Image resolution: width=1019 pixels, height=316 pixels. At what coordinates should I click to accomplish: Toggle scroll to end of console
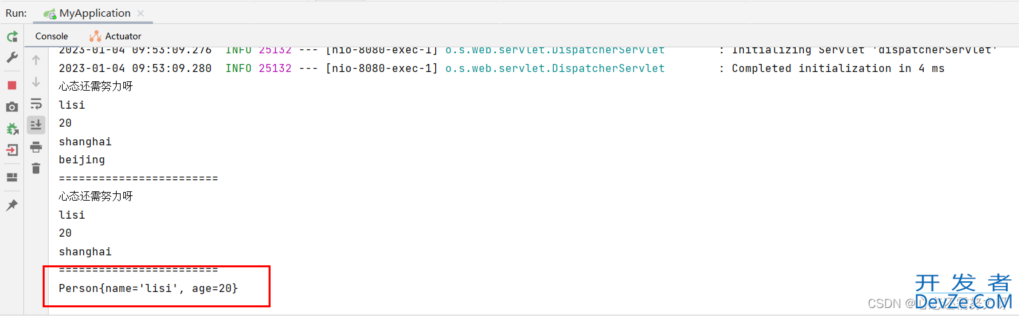pyautogui.click(x=36, y=125)
